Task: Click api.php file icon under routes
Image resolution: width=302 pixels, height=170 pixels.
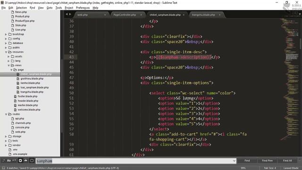Action: 13,119
